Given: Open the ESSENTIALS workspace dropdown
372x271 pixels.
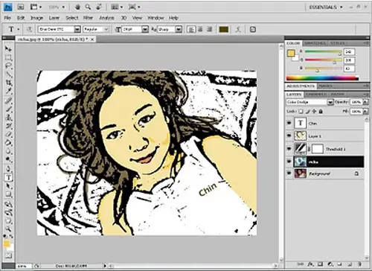Looking at the screenshot, I should pos(326,7).
